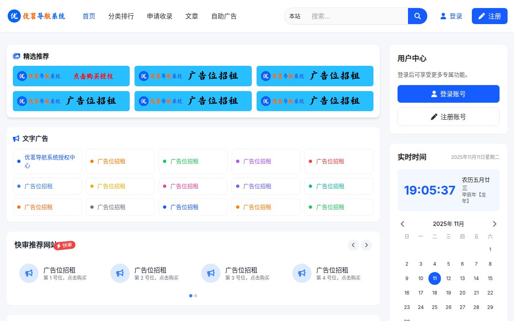Open the 分类排行 menu item

click(x=121, y=16)
